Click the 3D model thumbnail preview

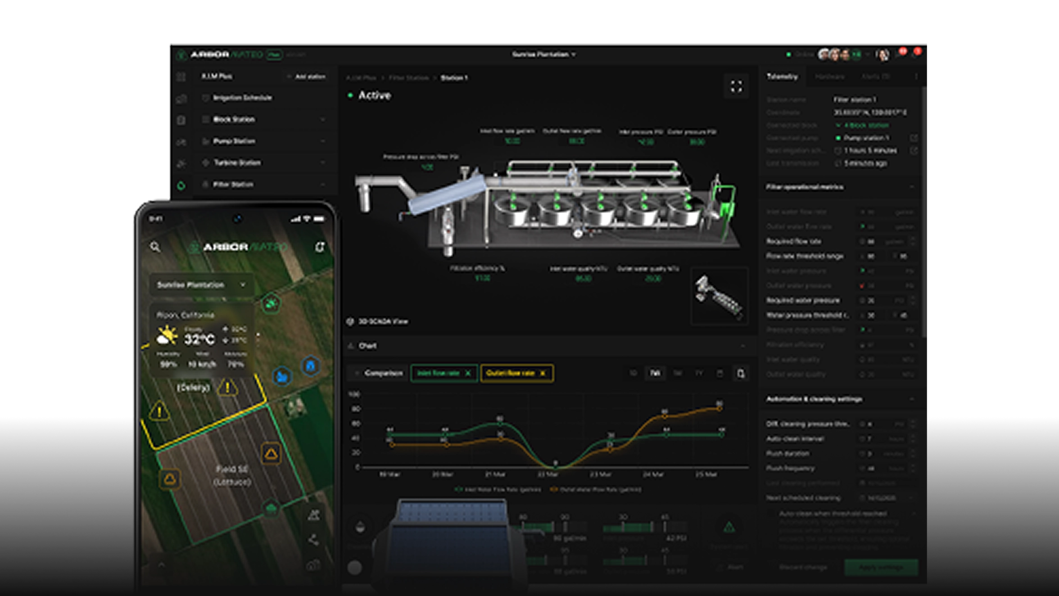[x=719, y=296]
